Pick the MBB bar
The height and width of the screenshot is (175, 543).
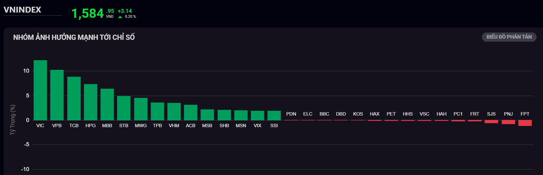click(107, 105)
